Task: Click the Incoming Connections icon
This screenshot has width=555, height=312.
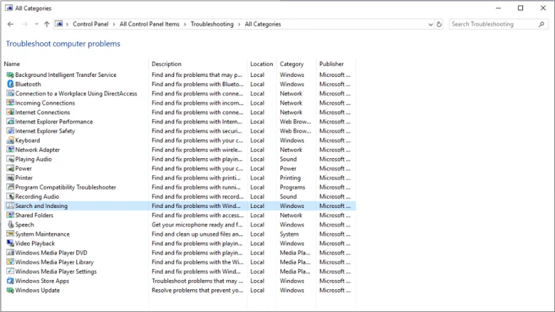Action: pos(10,103)
